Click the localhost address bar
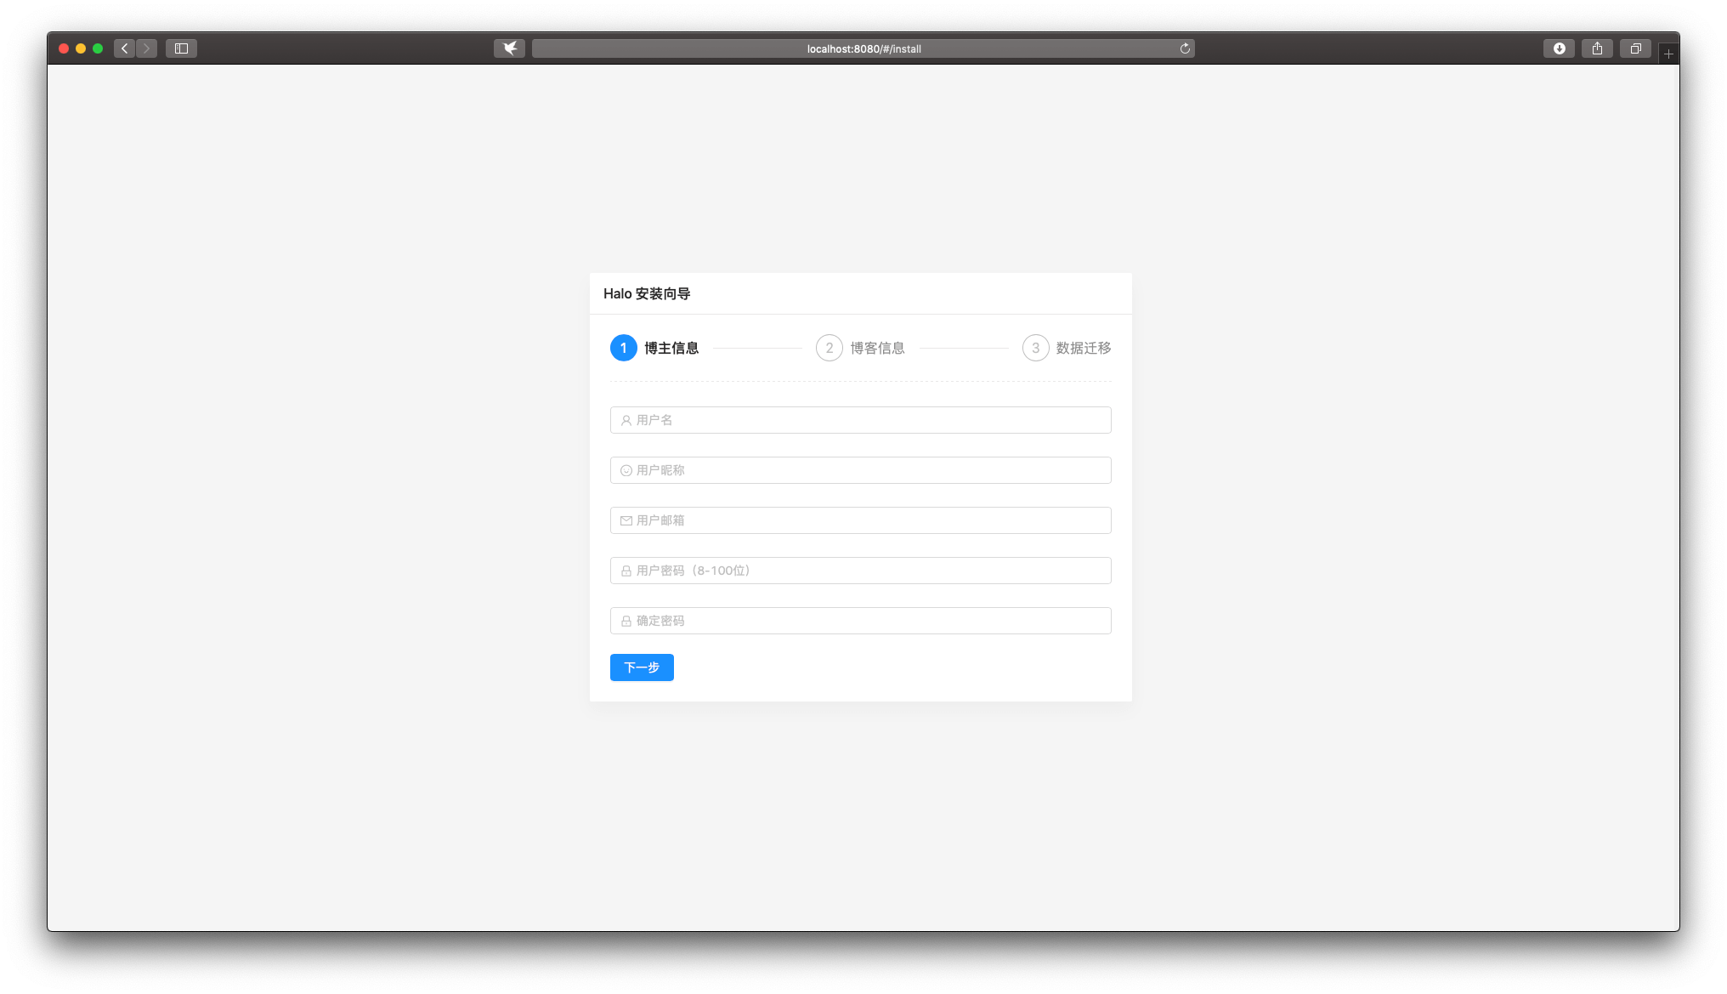1727x994 pixels. pyautogui.click(x=863, y=48)
